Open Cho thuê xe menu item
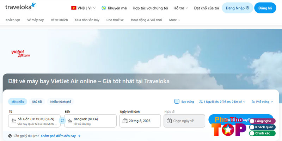Viewport: 282px width, 141px height. [x=115, y=20]
